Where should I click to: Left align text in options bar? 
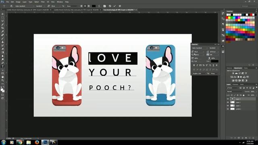[x=81, y=6]
